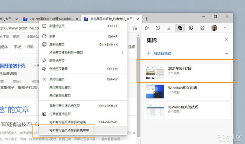Open the user profile avatar
The image size is (245, 144).
click(x=214, y=28)
